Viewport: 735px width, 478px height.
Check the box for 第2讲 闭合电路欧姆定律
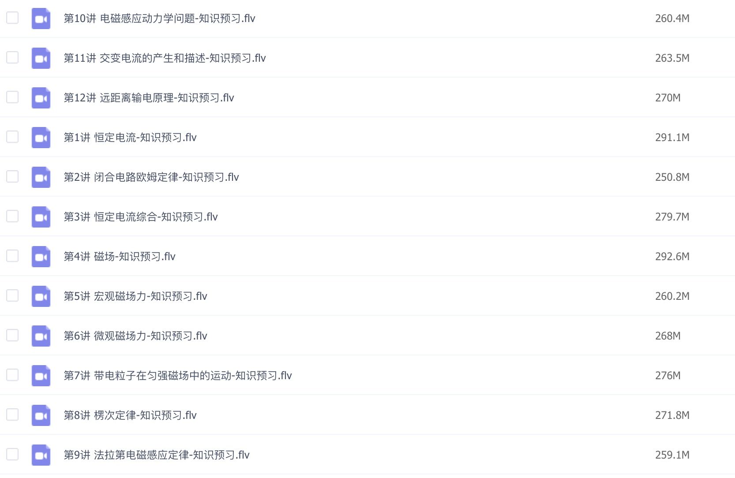click(12, 176)
